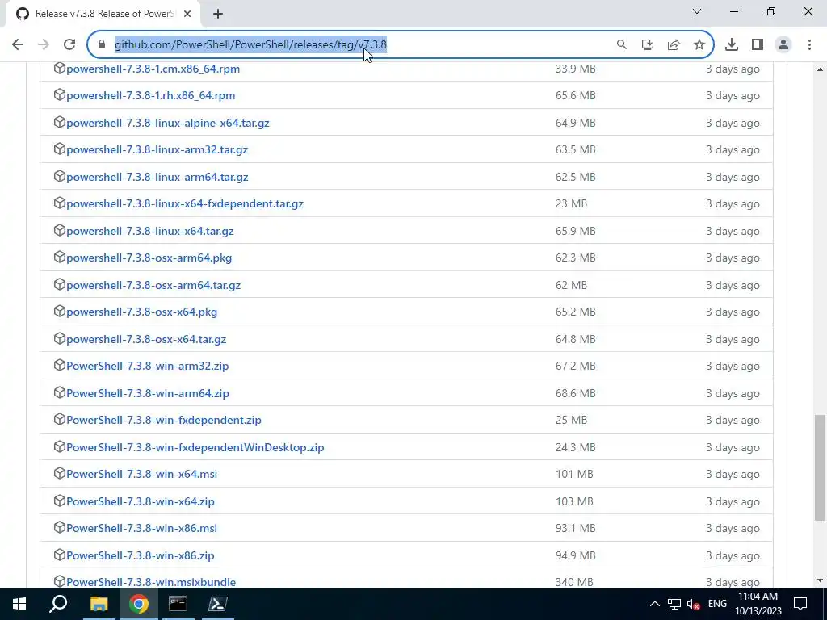Open Command Prompt from taskbar
The height and width of the screenshot is (620, 827).
pos(178,604)
